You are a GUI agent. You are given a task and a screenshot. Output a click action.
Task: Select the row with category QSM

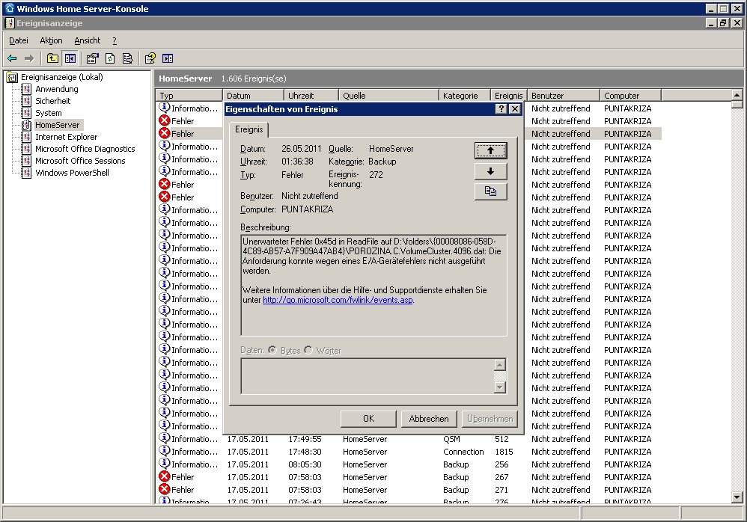coord(409,439)
